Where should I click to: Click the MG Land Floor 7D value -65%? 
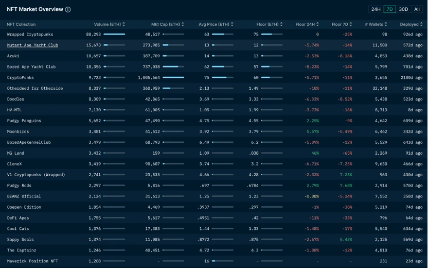(347, 153)
